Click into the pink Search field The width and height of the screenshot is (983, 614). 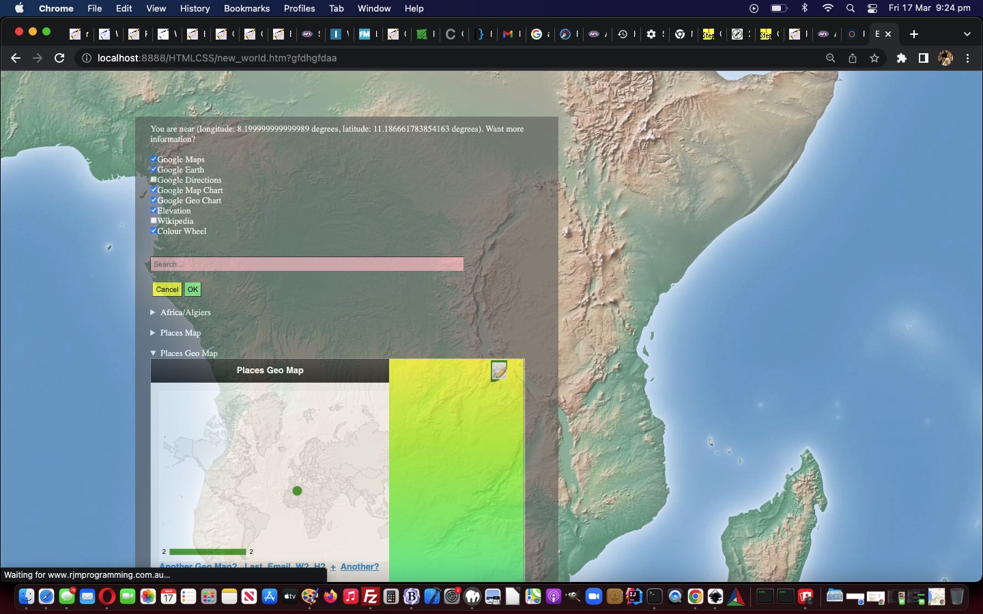(x=307, y=264)
